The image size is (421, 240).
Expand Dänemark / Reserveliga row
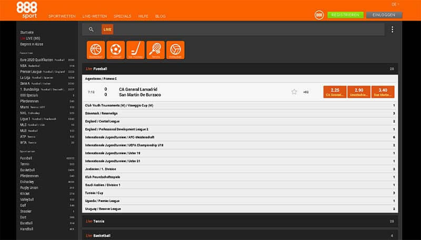(240, 113)
